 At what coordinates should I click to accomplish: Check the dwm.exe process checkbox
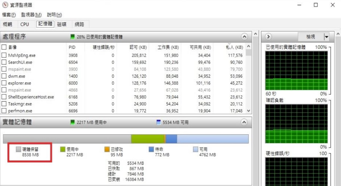point(4,76)
